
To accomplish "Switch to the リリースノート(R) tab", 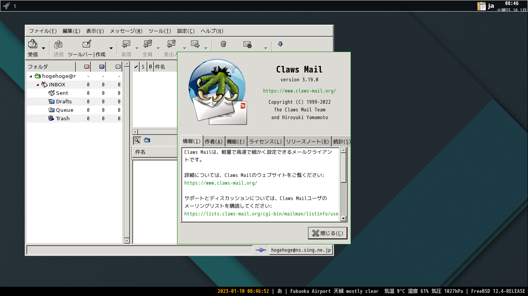I will pyautogui.click(x=308, y=142).
